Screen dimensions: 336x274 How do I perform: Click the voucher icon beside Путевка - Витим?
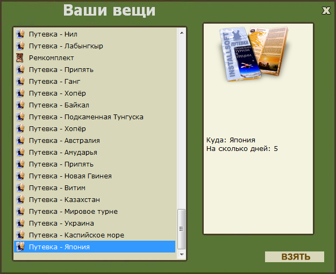tap(20, 188)
